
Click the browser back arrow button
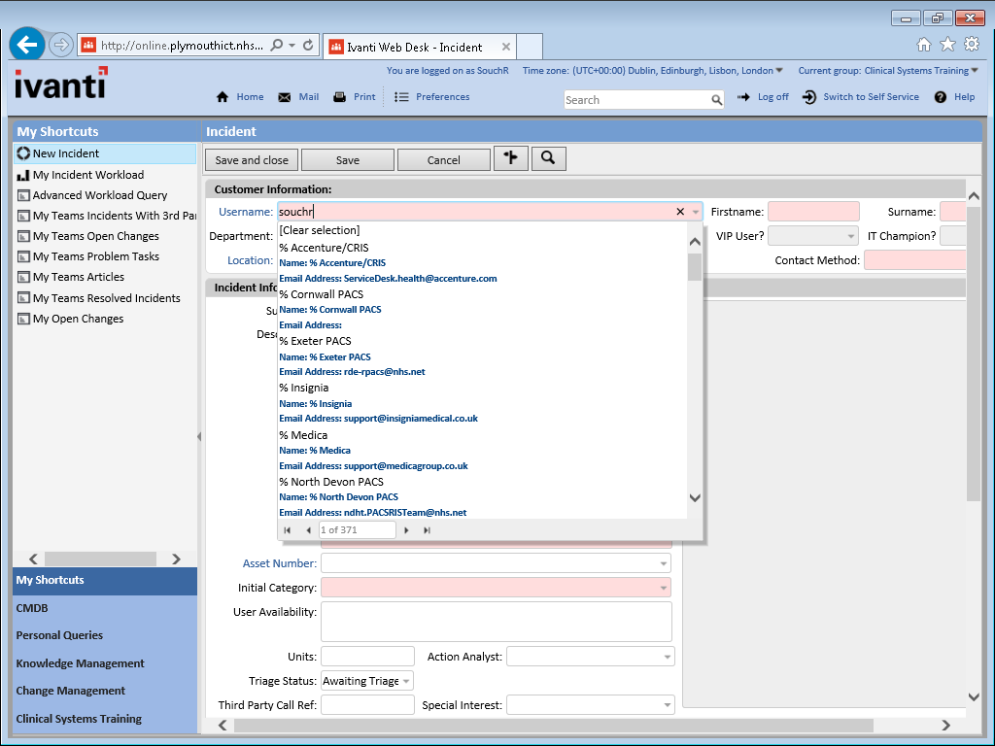pyautogui.click(x=27, y=45)
